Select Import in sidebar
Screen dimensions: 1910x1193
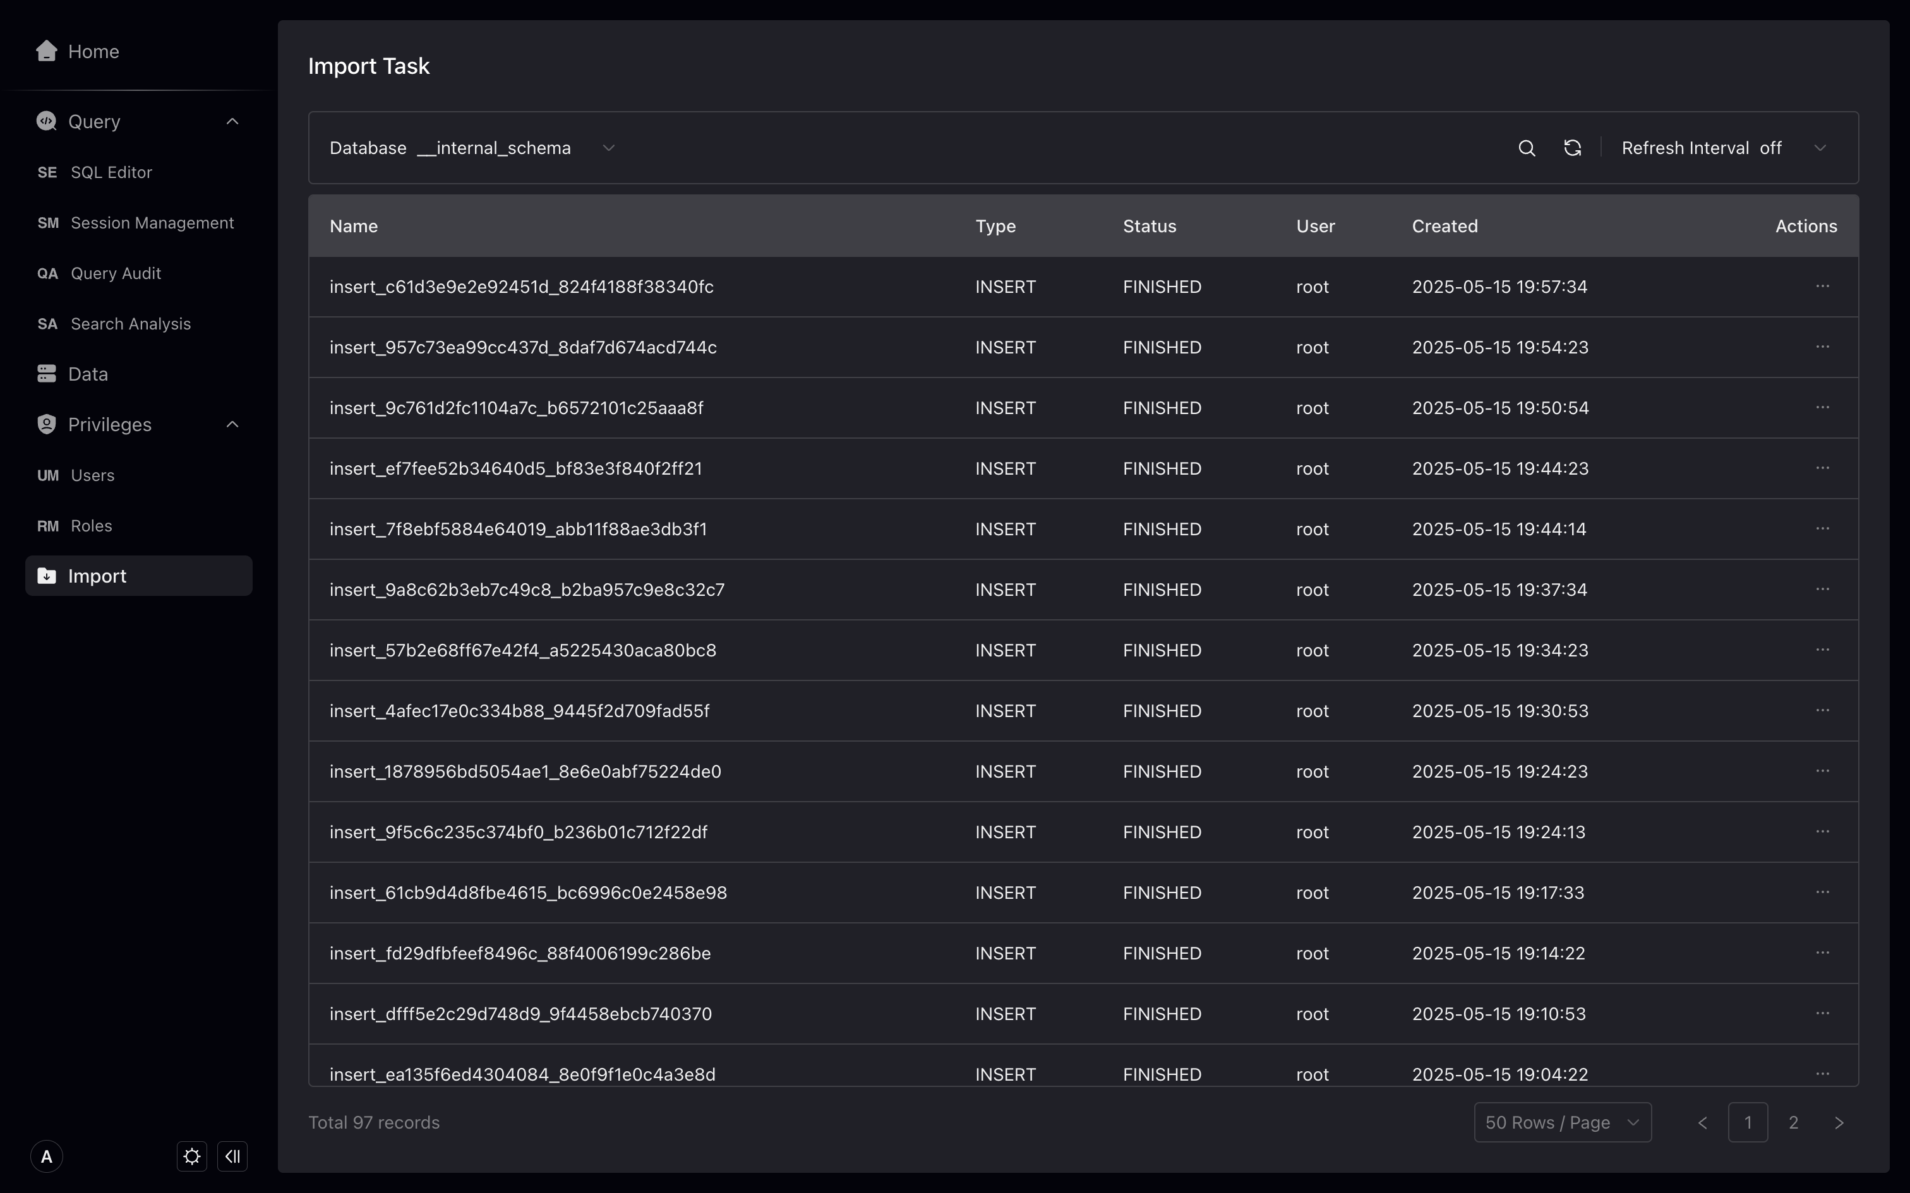click(139, 576)
